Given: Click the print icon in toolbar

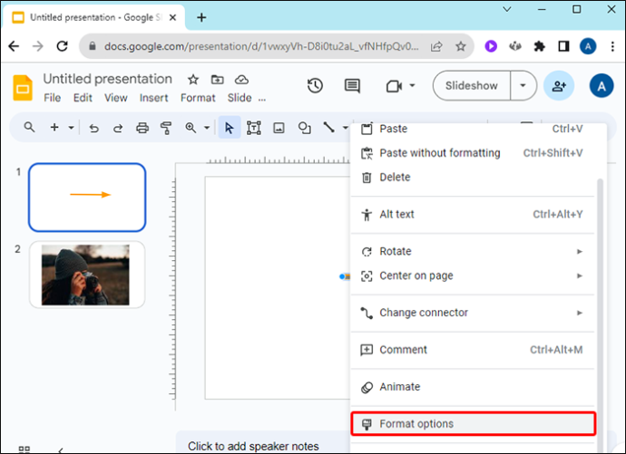Looking at the screenshot, I should point(142,128).
